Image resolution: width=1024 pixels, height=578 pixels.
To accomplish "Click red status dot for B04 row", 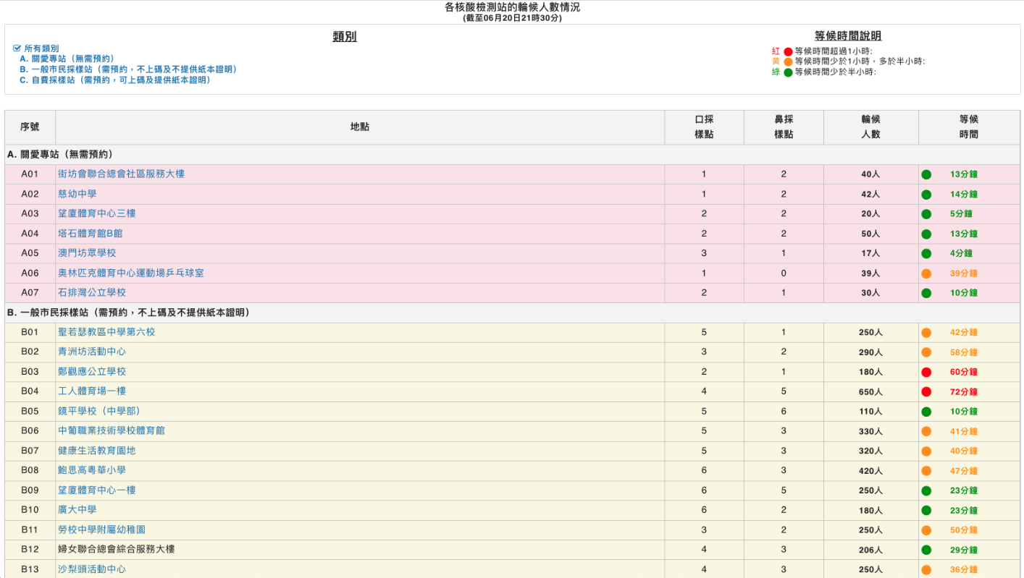I will tap(926, 392).
